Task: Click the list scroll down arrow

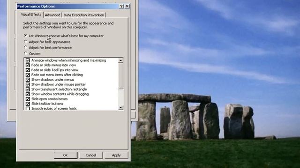Action: pyautogui.click(x=120, y=108)
